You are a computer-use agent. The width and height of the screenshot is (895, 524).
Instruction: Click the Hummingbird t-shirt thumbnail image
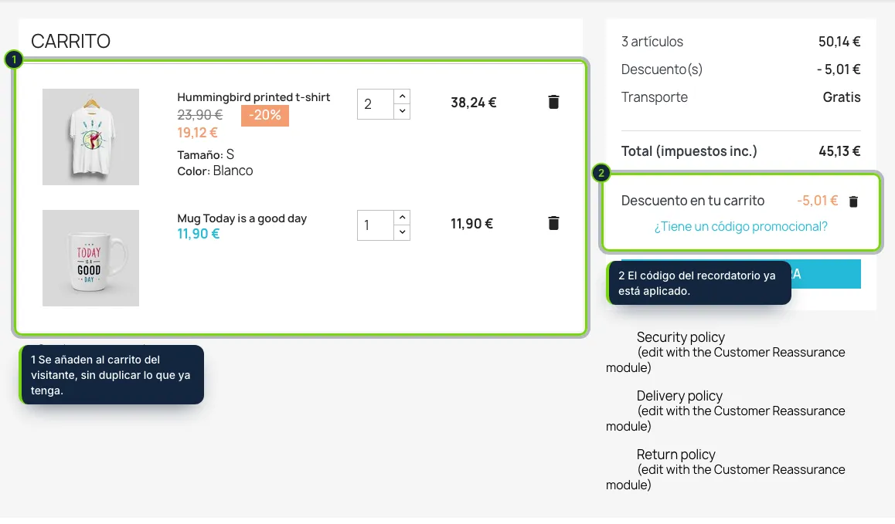click(x=90, y=137)
